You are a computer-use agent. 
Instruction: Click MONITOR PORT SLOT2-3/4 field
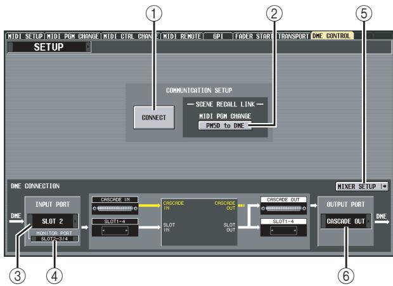[x=55, y=239]
